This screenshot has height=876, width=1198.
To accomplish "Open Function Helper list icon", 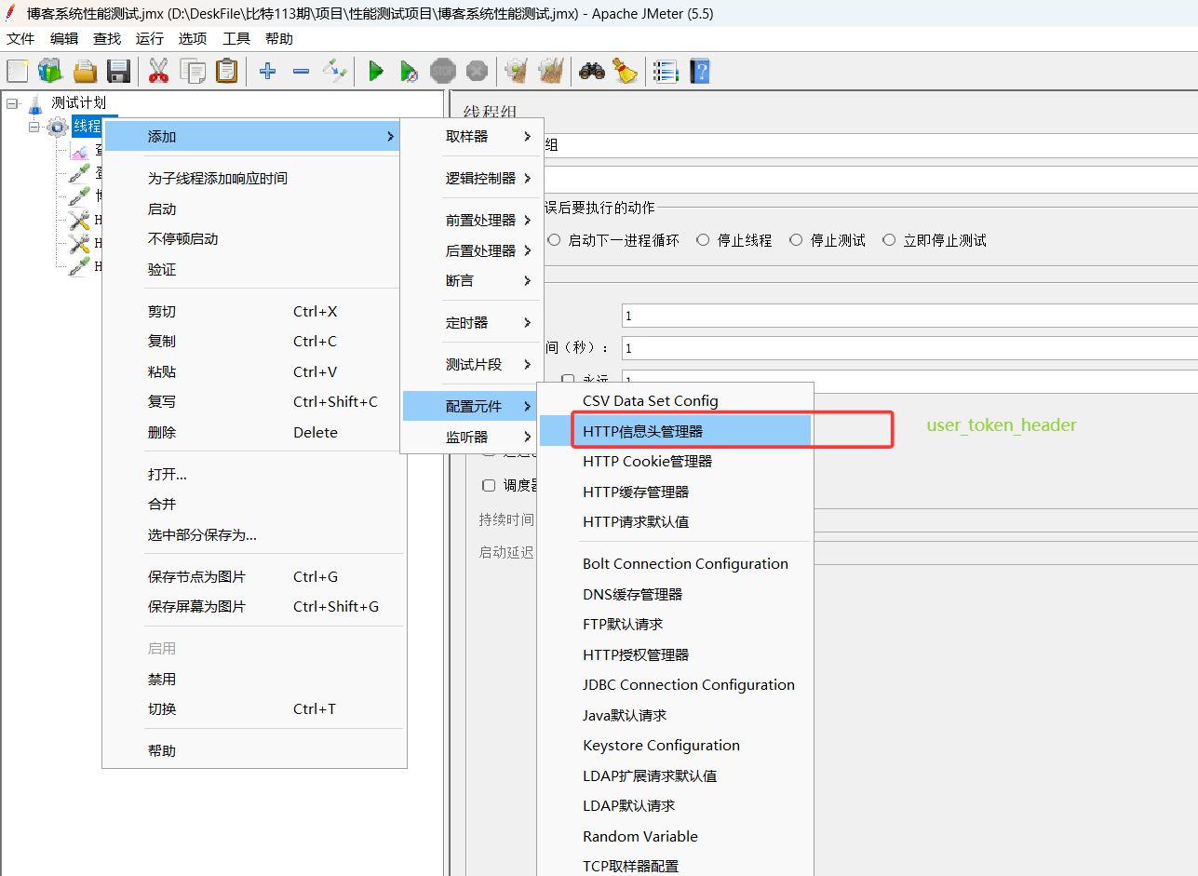I will (666, 71).
